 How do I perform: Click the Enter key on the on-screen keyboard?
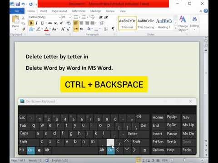[x=138, y=134]
